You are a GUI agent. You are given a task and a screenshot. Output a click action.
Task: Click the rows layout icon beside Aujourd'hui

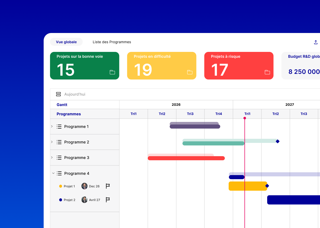pyautogui.click(x=58, y=94)
